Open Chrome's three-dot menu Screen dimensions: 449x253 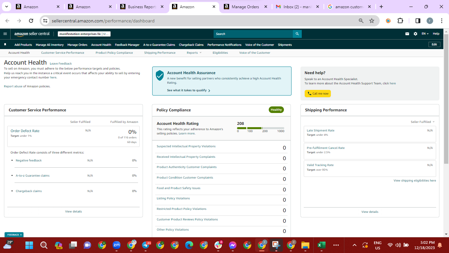[x=441, y=21]
